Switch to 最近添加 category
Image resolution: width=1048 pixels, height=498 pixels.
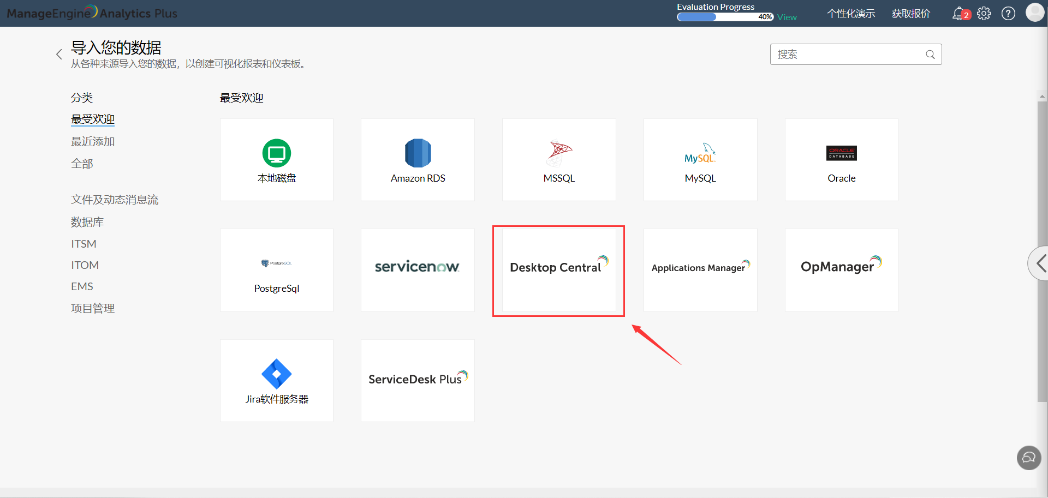[x=93, y=141]
